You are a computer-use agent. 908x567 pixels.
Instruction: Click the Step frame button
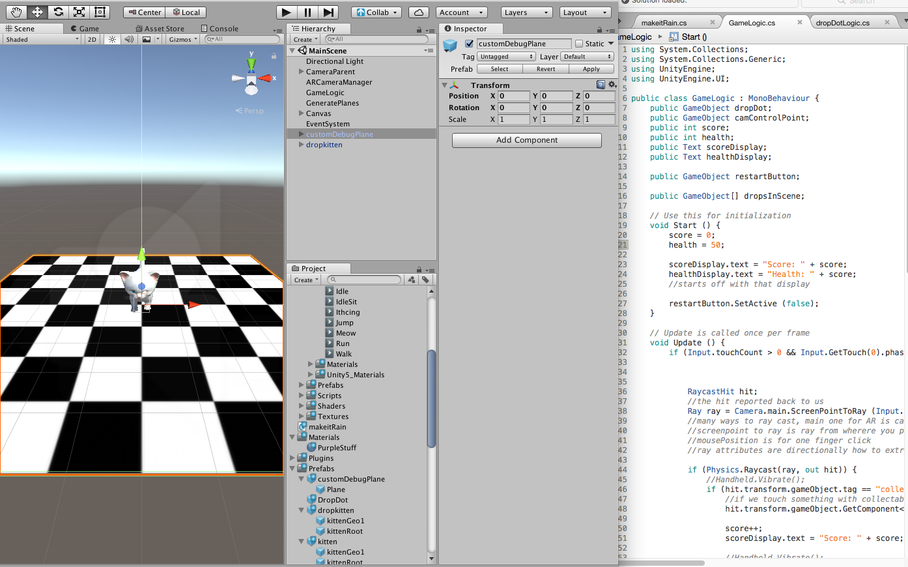click(x=328, y=12)
